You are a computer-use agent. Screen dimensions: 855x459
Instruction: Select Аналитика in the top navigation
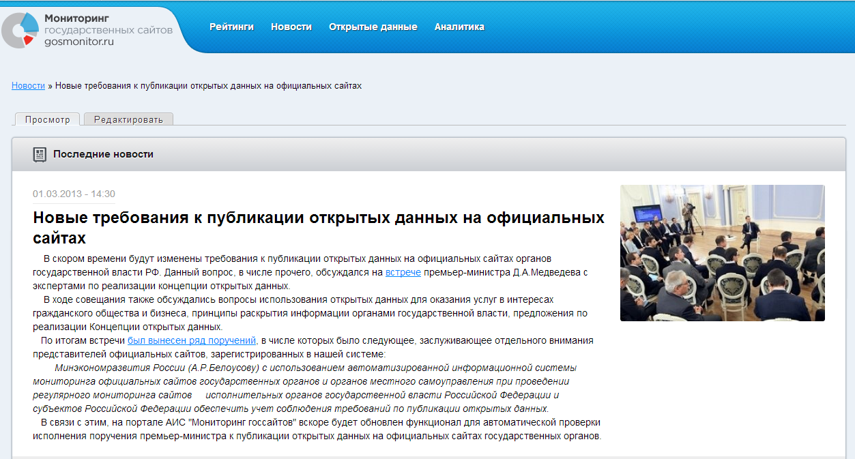click(x=459, y=27)
